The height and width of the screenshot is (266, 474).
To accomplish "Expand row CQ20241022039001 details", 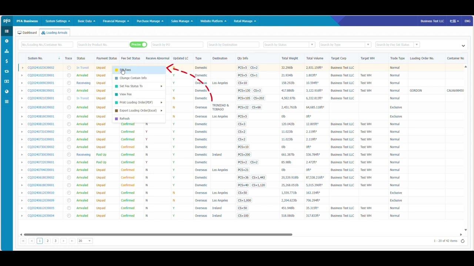I will [x=22, y=75].
